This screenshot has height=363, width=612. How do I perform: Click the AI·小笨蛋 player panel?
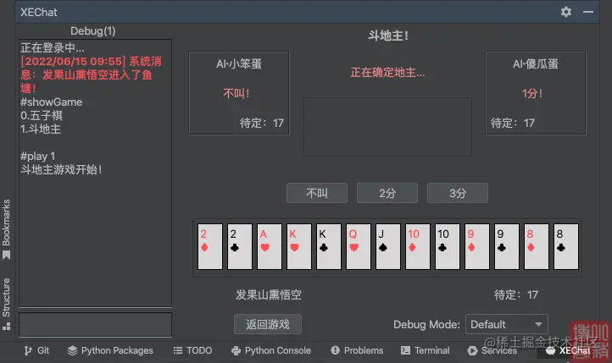coord(239,93)
